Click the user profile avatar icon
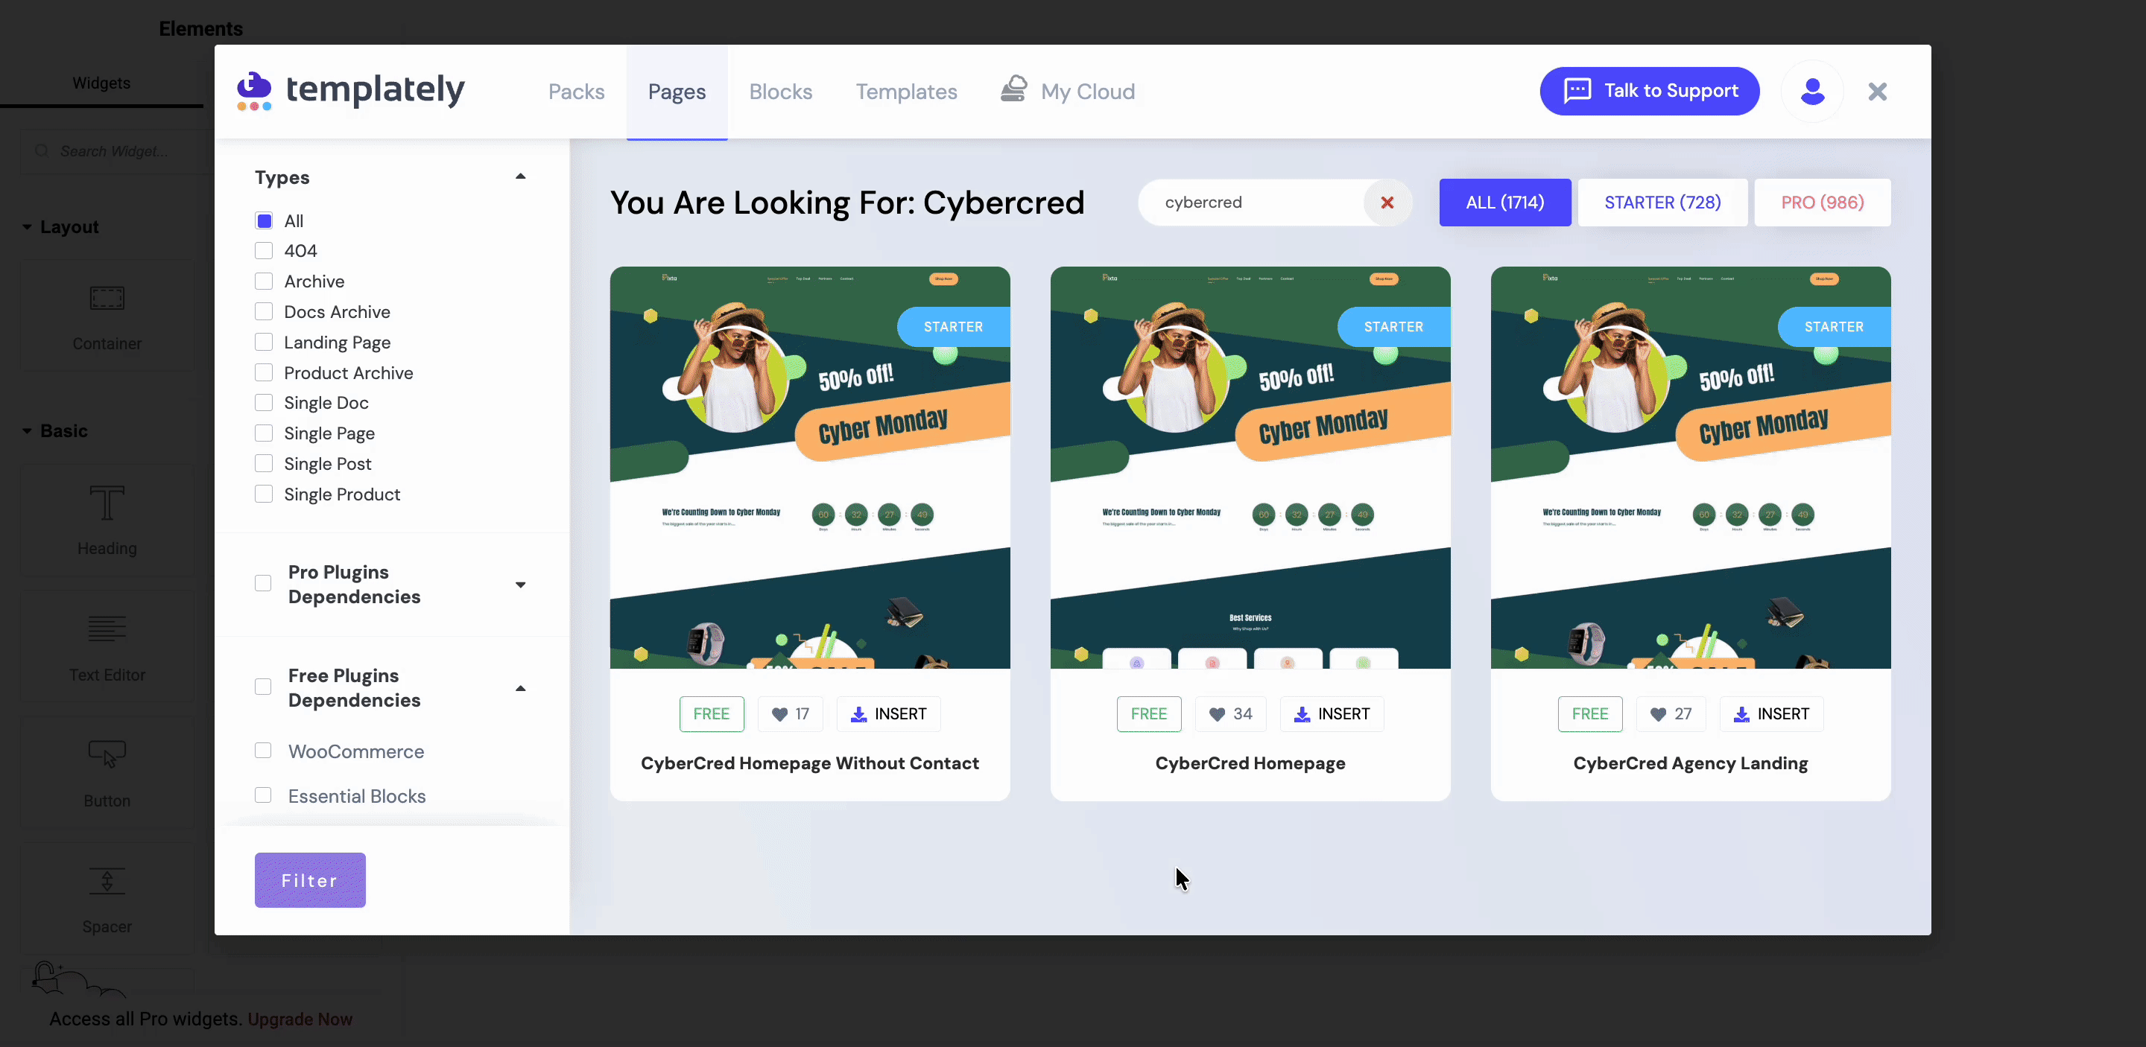 (1811, 92)
